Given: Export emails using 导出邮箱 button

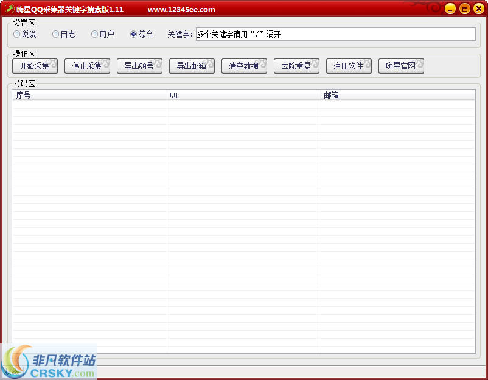Looking at the screenshot, I should pos(192,66).
